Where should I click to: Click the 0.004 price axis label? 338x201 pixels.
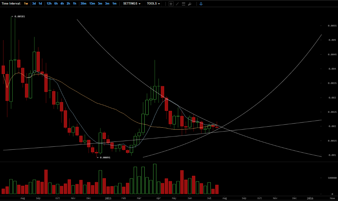click(x=332, y=69)
